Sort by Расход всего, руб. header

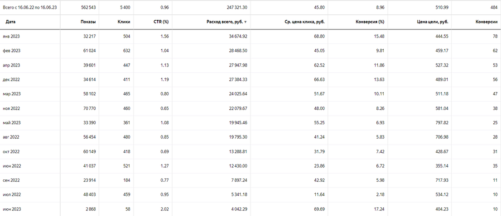[x=225, y=22]
